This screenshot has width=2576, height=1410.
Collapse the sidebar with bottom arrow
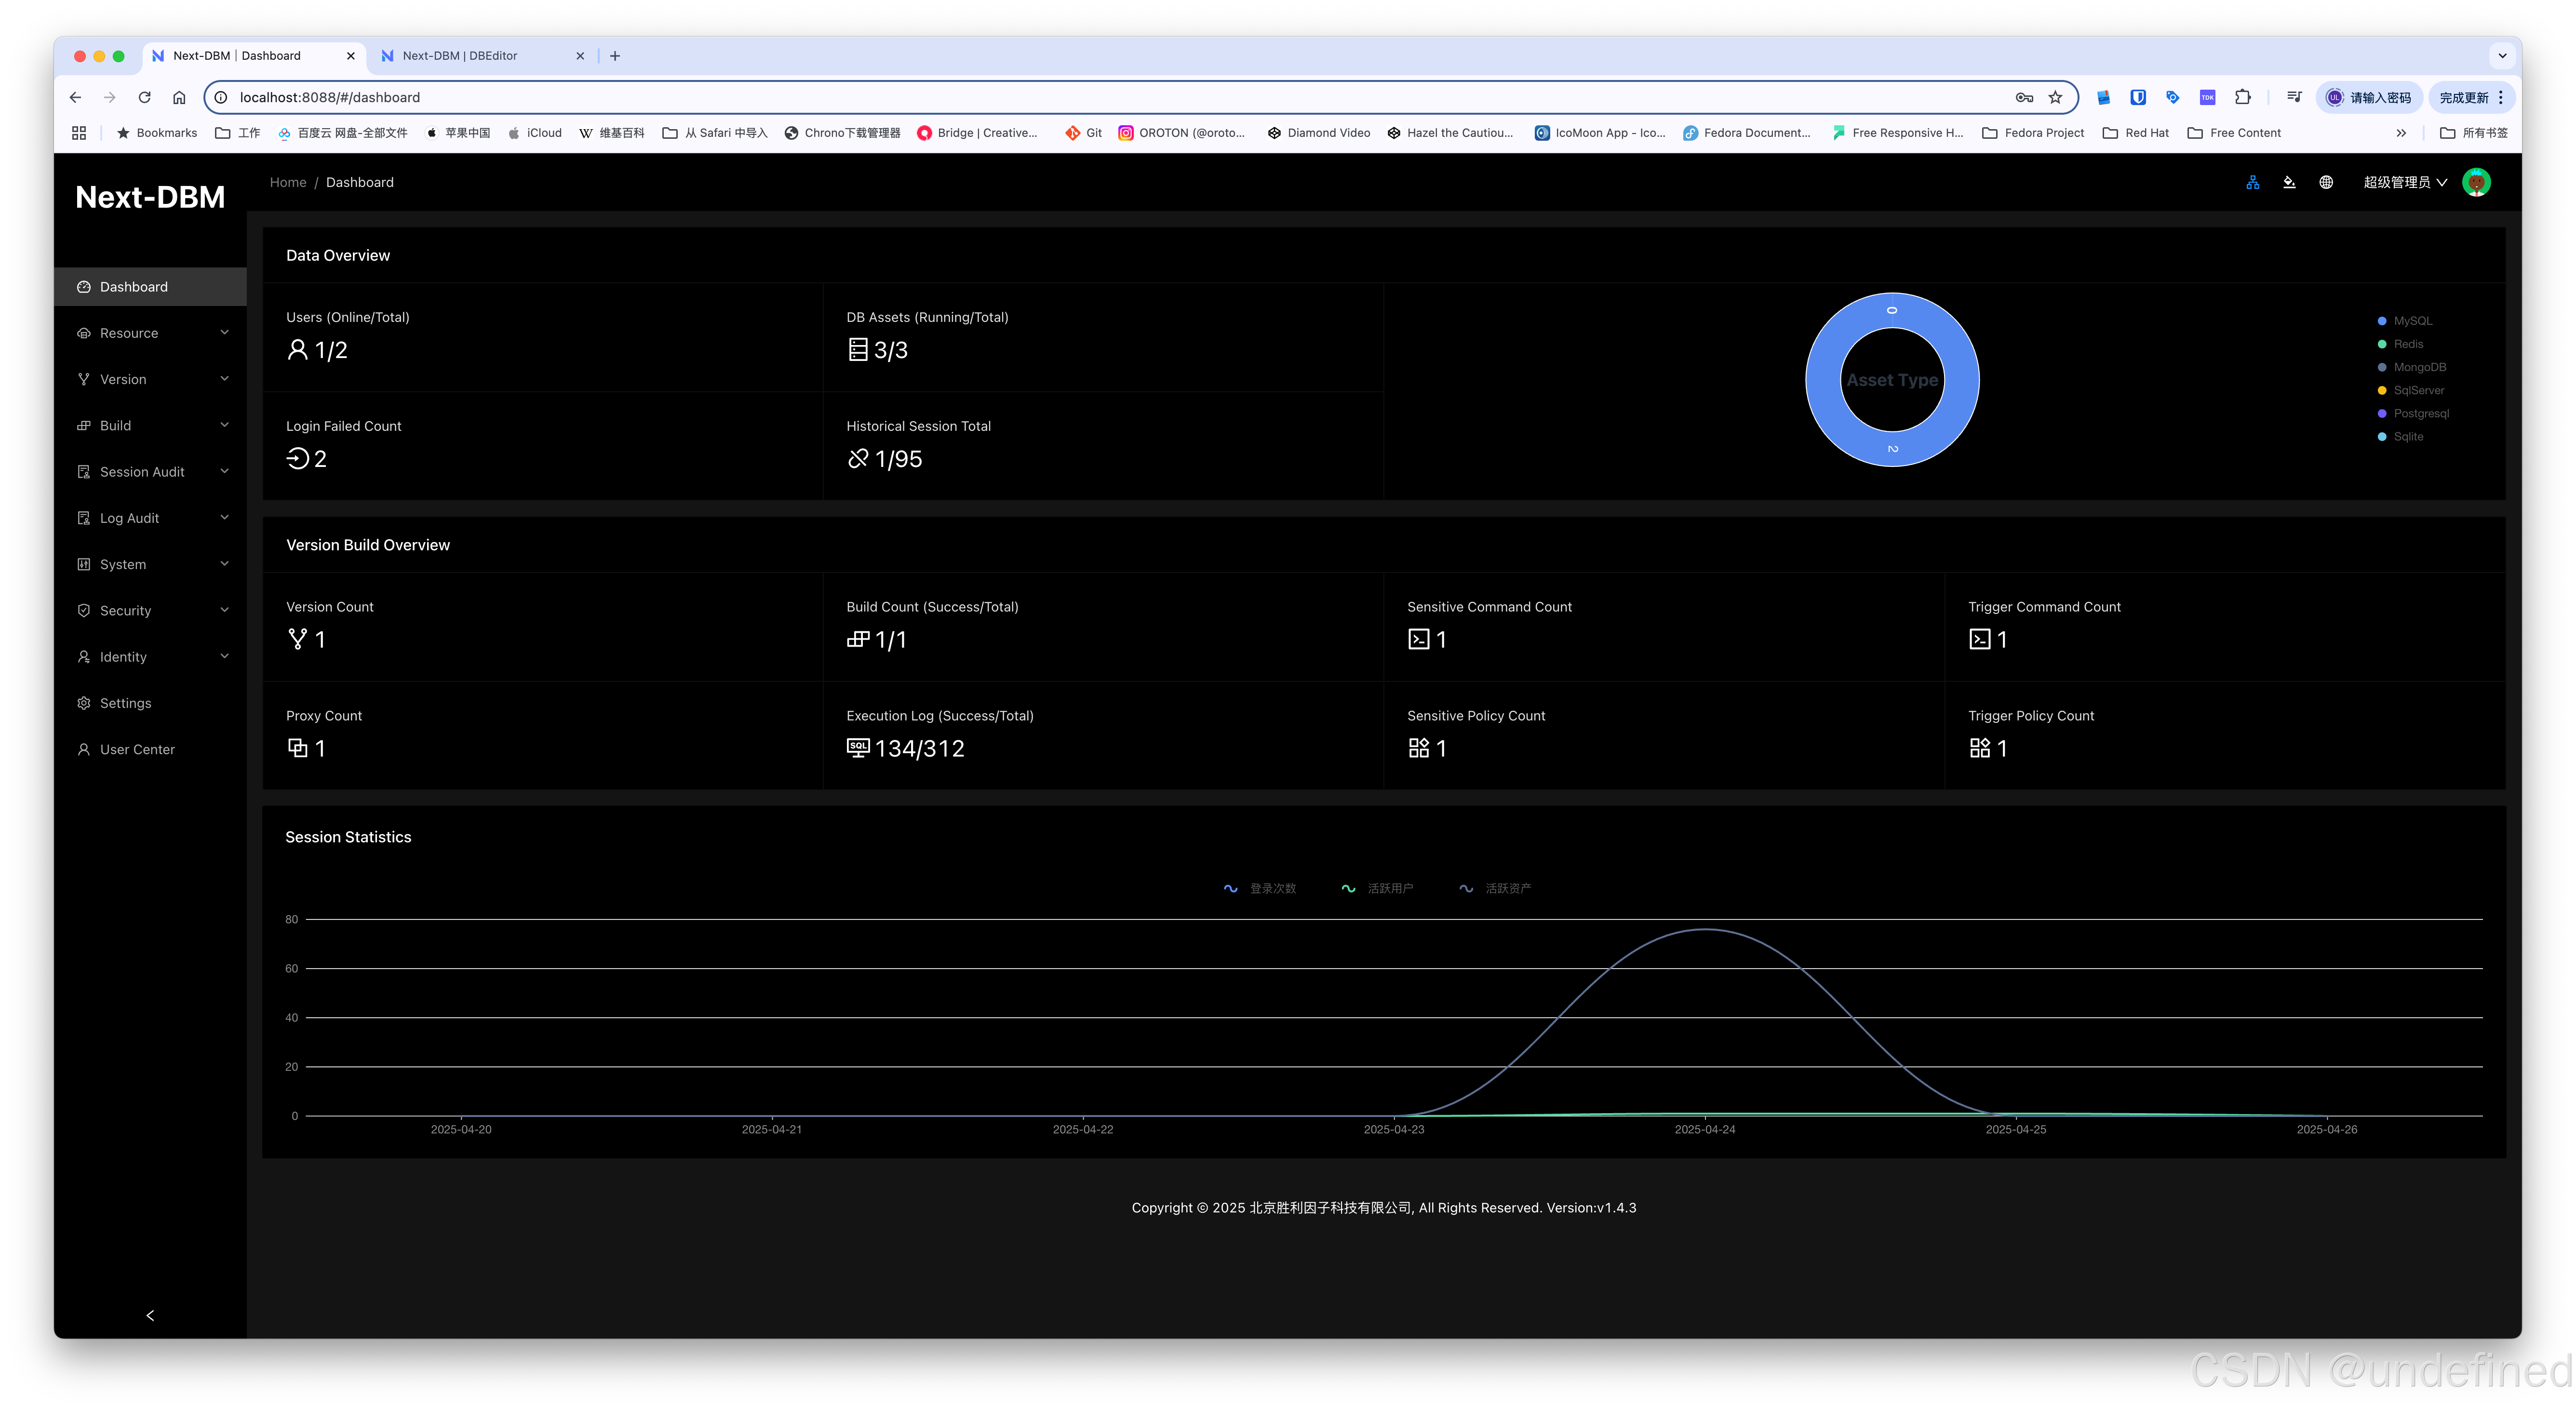point(150,1315)
